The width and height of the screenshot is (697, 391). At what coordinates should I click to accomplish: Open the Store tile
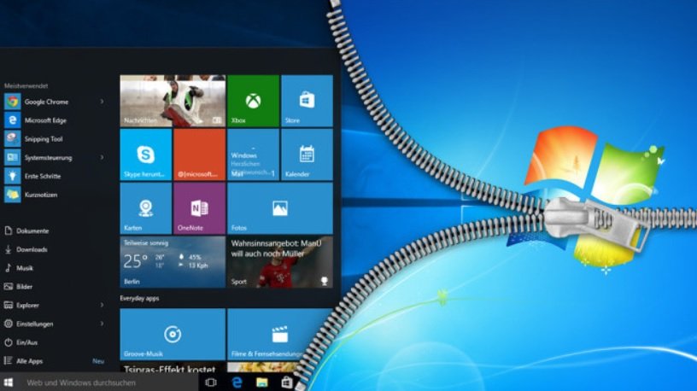[x=307, y=101]
